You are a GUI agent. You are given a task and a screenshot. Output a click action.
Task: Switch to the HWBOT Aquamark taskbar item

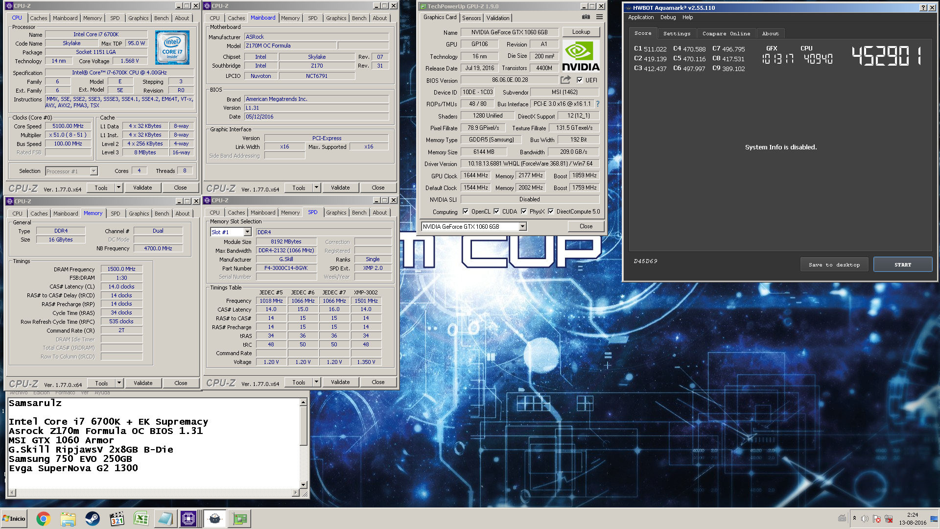(214, 519)
